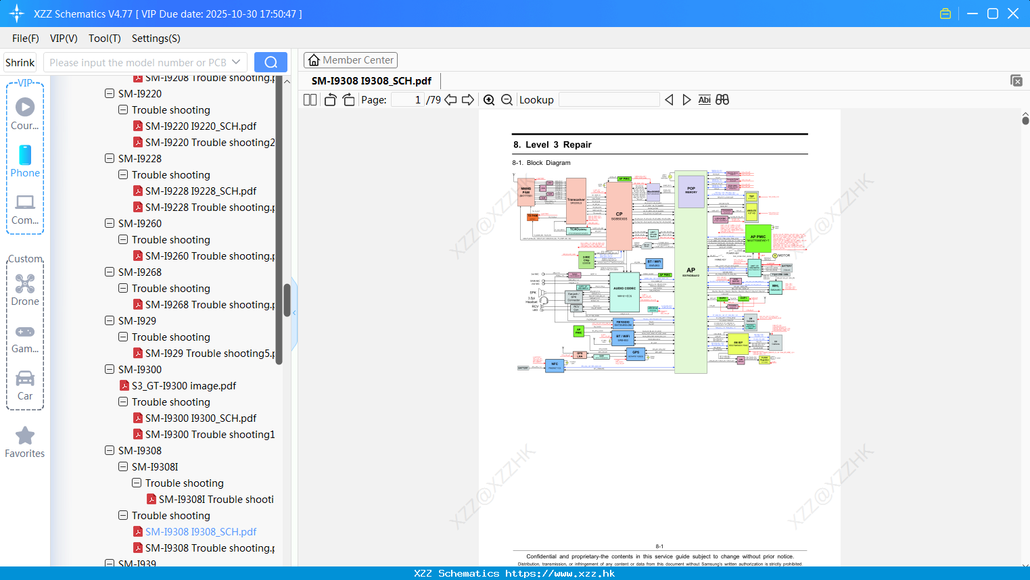Viewport: 1030px width, 580px height.
Task: Zoom in on the schematic
Action: [x=489, y=100]
